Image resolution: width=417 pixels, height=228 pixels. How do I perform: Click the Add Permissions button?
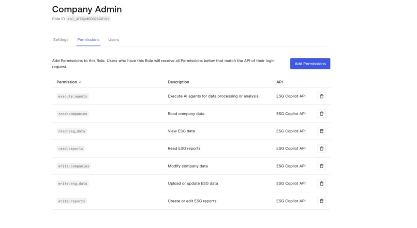pyautogui.click(x=310, y=64)
